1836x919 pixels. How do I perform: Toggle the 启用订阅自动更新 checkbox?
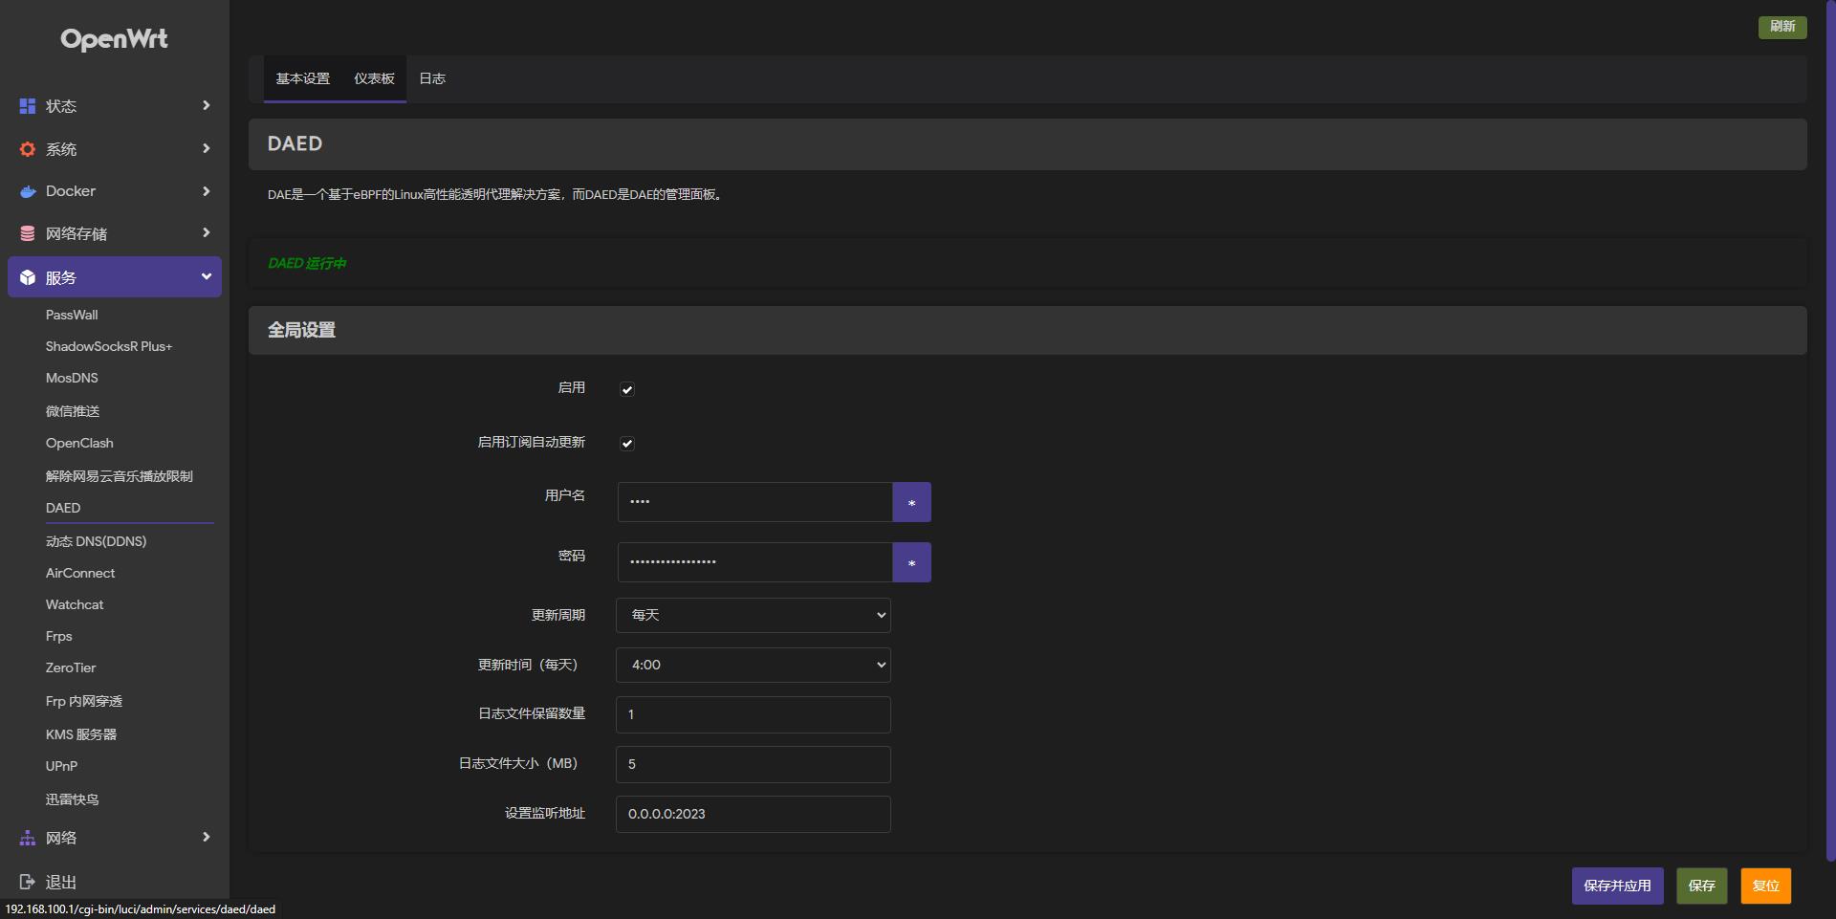point(627,444)
